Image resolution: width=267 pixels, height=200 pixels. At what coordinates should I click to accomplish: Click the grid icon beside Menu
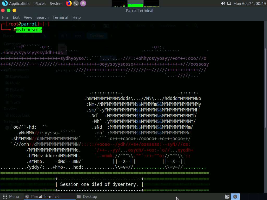point(5,197)
